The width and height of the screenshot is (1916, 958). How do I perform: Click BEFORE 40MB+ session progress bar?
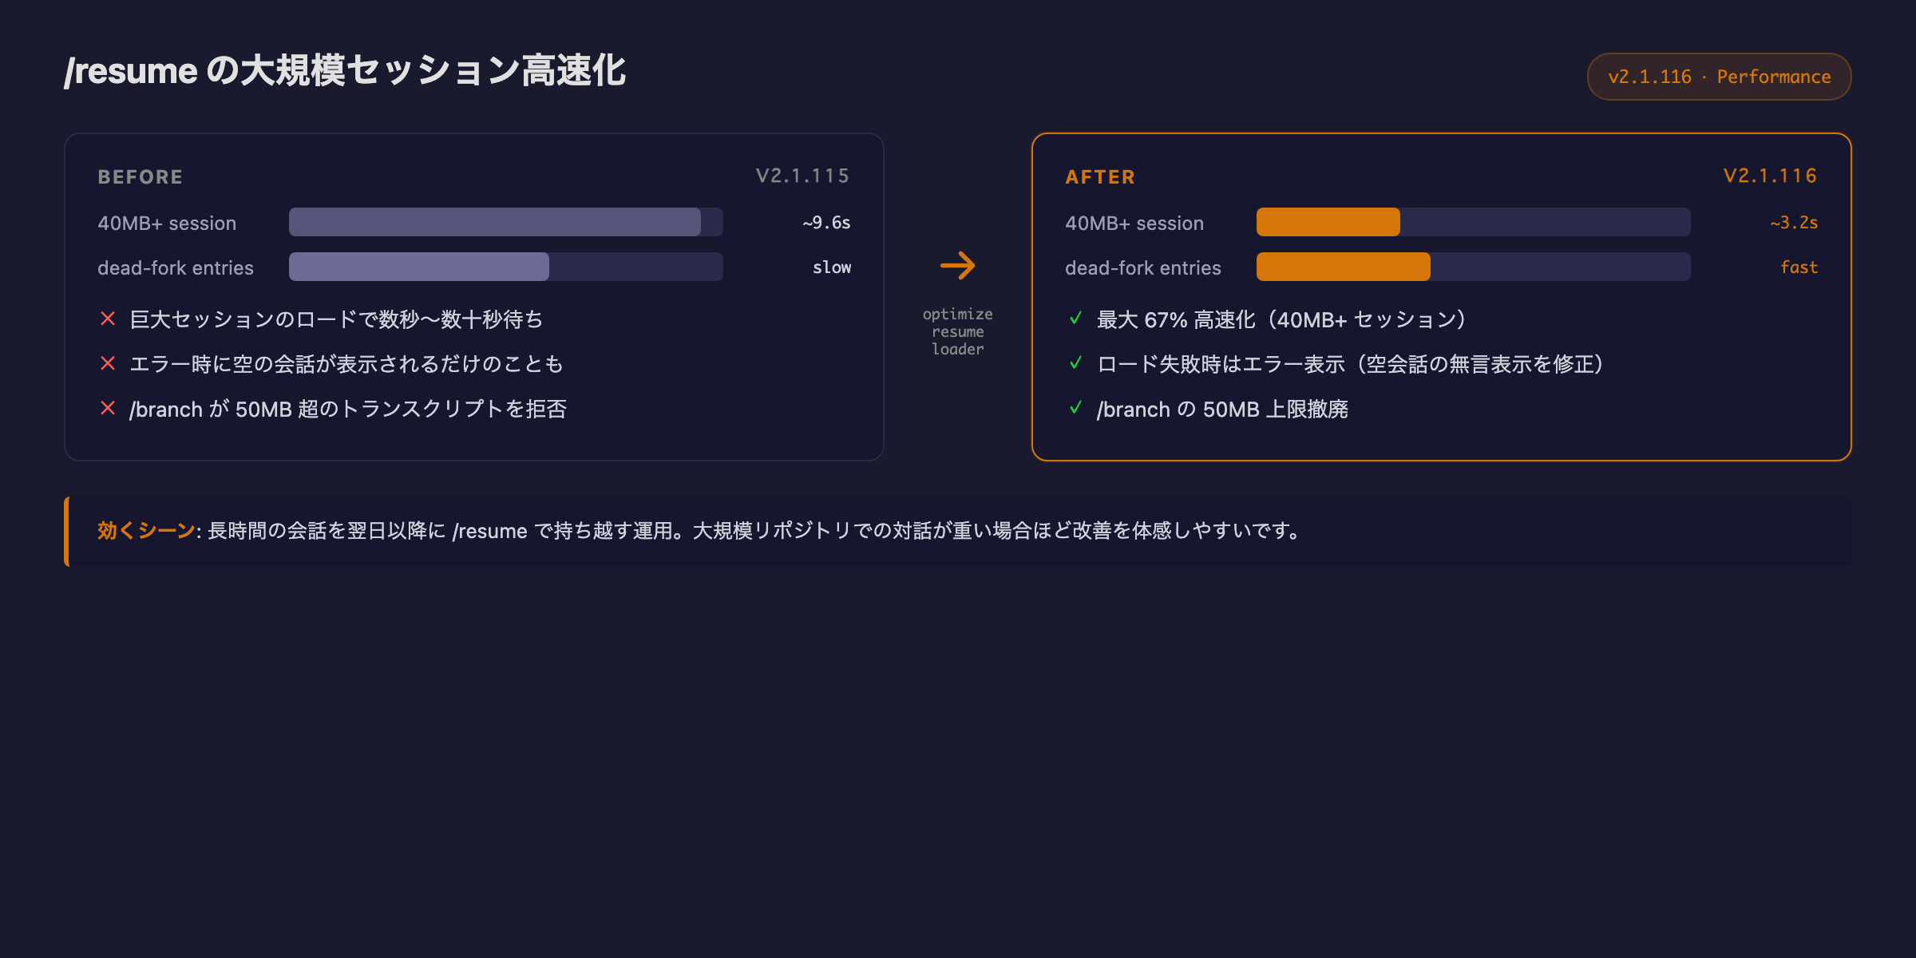click(506, 222)
